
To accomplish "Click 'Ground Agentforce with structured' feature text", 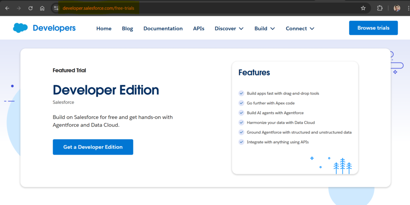I will [299, 132].
